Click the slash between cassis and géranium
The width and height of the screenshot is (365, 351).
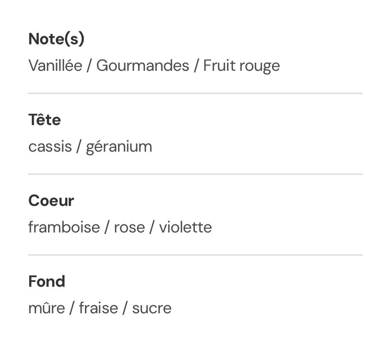point(79,147)
